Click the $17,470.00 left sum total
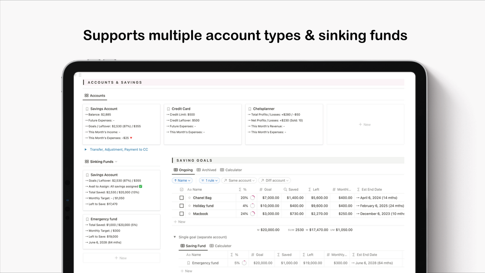The width and height of the screenshot is (485, 273). pos(319,230)
